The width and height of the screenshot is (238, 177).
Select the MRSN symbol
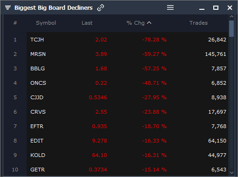[38, 54]
